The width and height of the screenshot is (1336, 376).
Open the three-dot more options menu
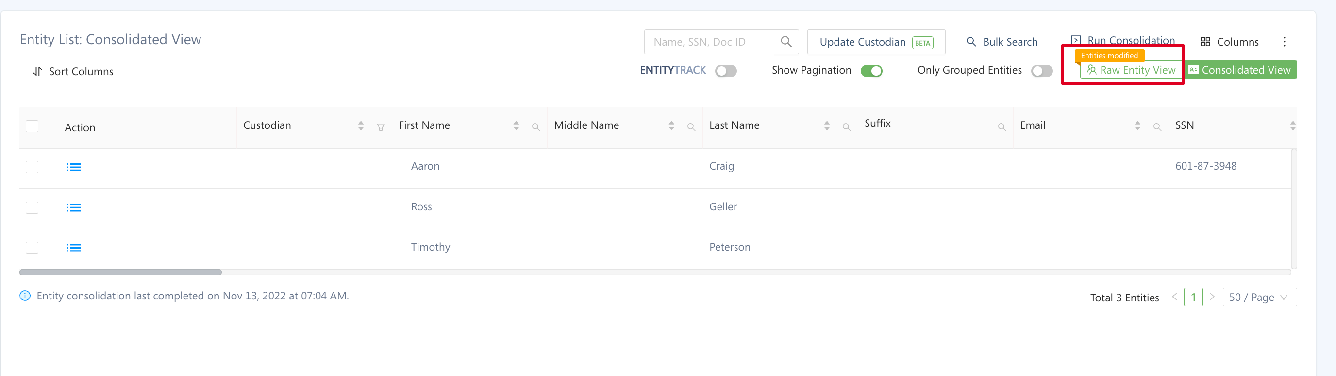(x=1284, y=42)
